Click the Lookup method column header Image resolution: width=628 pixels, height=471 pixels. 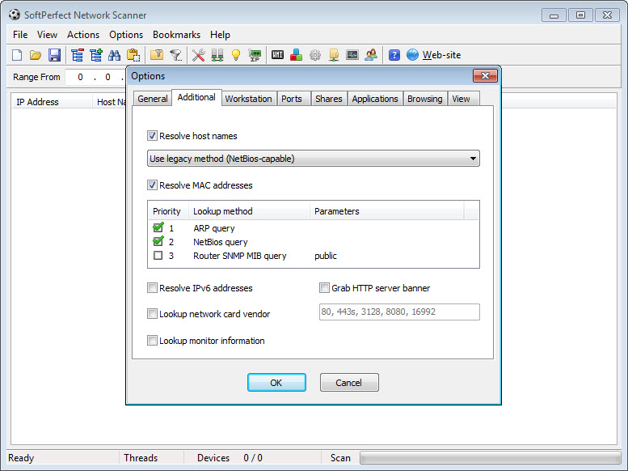249,211
